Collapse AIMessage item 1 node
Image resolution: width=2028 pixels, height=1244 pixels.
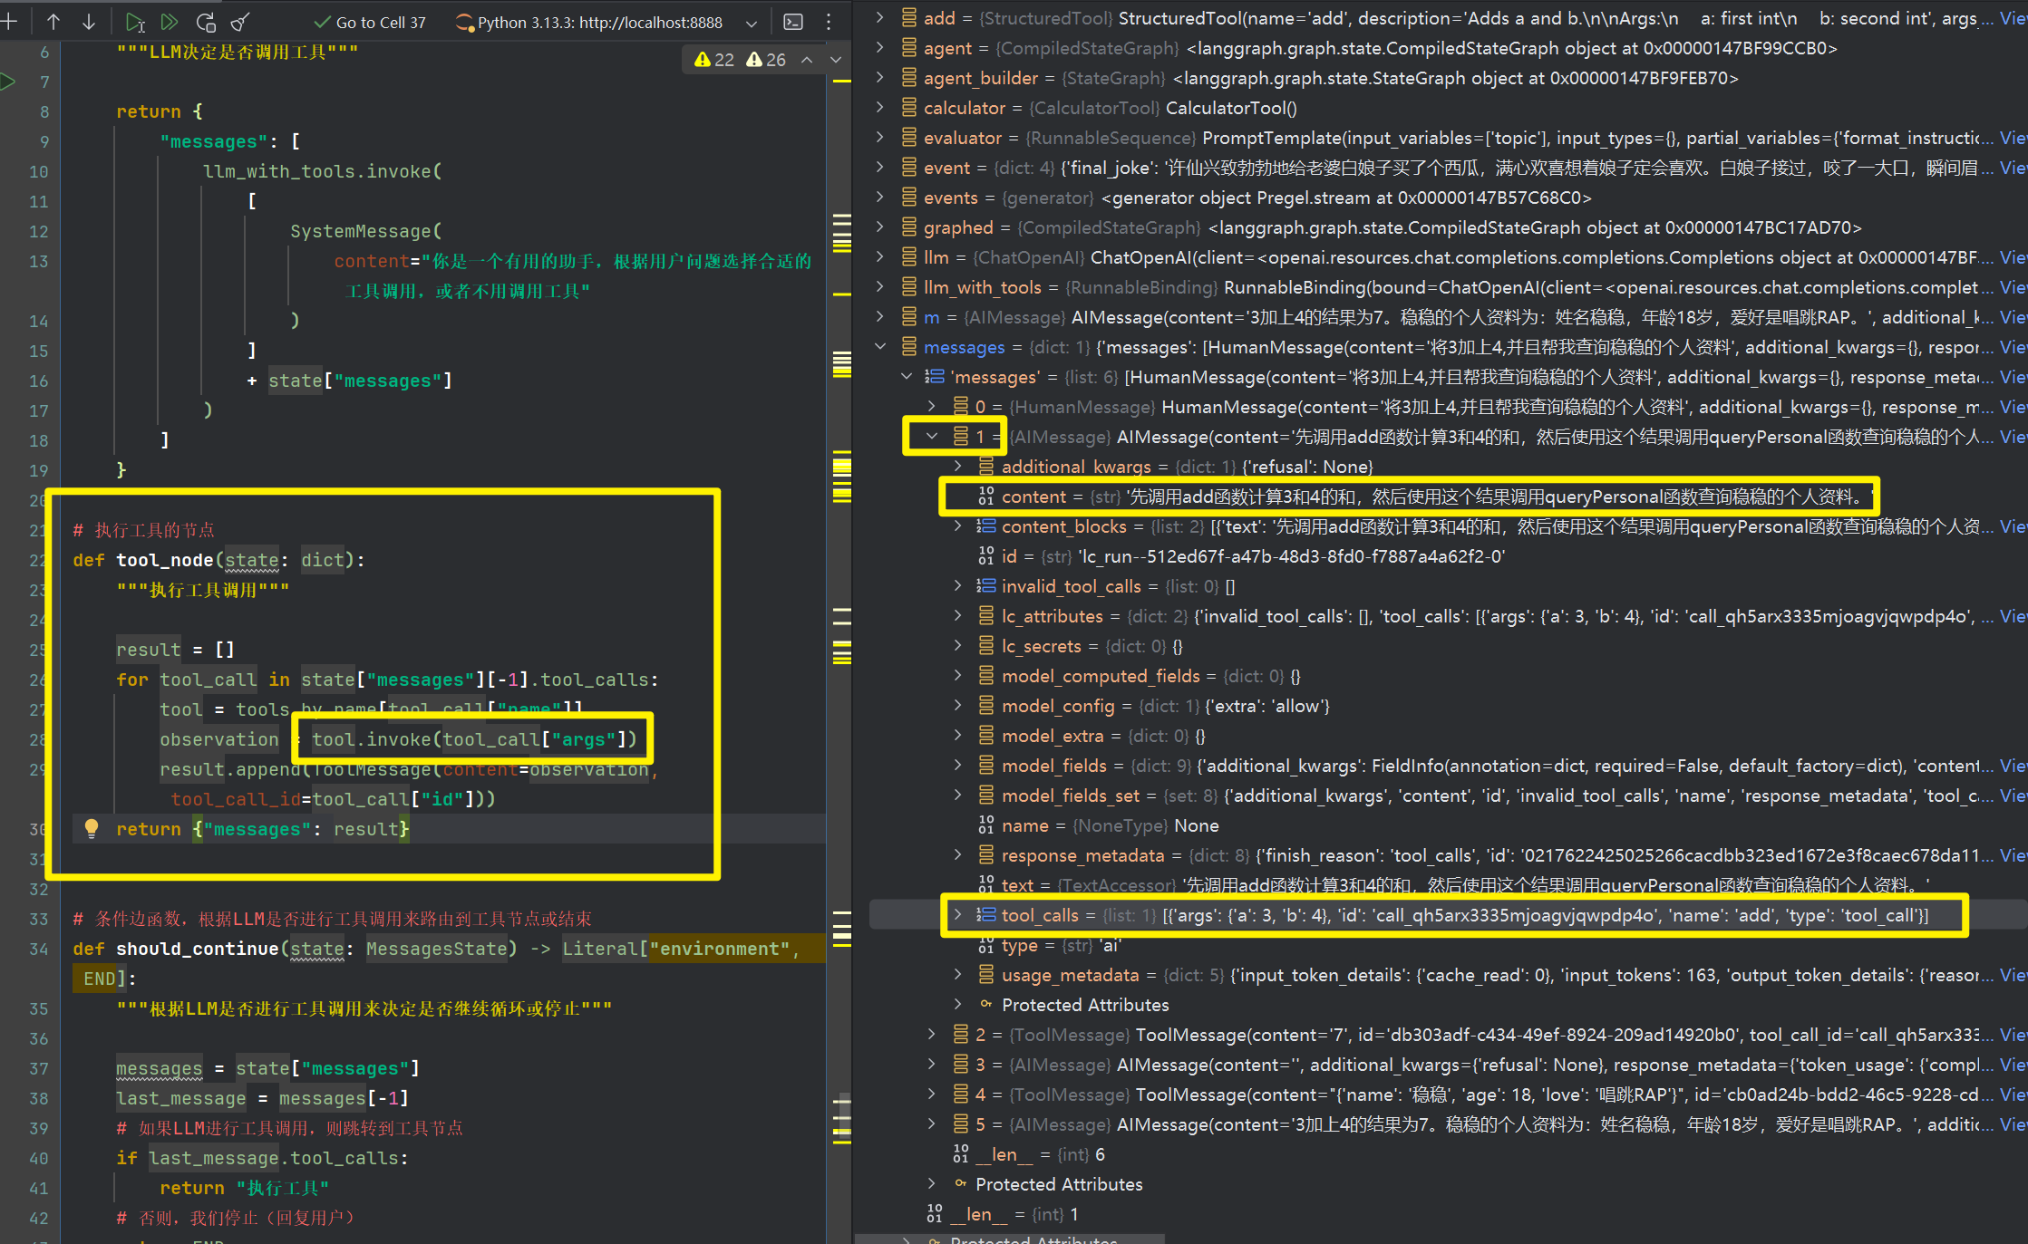click(932, 437)
